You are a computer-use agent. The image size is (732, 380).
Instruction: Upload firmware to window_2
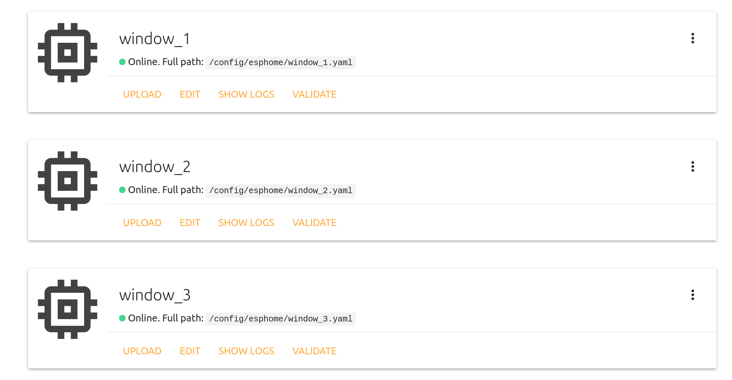coord(142,223)
